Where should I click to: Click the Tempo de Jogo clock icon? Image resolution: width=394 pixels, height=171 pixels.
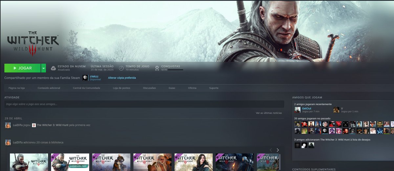pos(121,68)
